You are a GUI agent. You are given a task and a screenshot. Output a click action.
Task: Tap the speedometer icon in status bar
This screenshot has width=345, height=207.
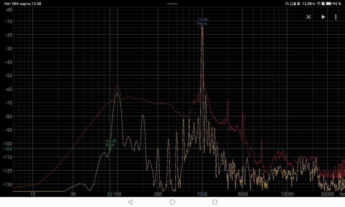[x=287, y=3]
